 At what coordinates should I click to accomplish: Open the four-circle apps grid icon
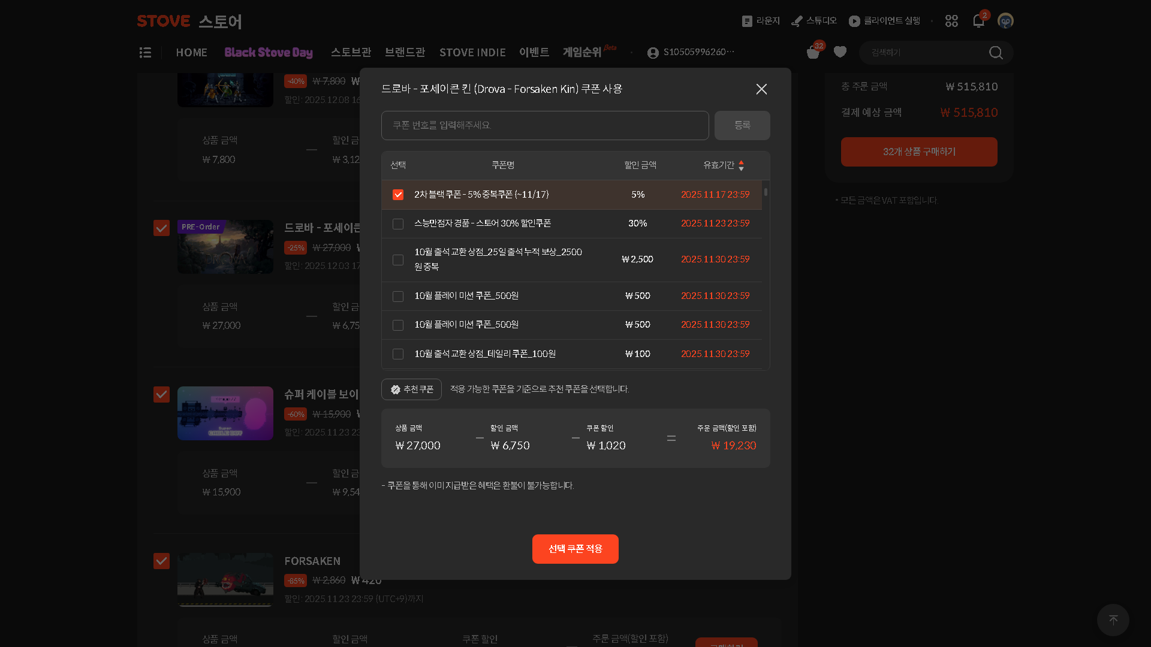(951, 22)
